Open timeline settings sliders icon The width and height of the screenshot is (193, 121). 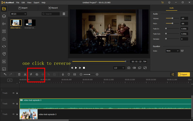point(173,74)
